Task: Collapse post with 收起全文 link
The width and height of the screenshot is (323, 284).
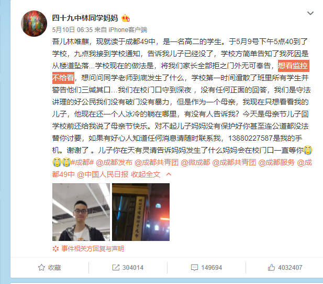Action: coord(146,174)
